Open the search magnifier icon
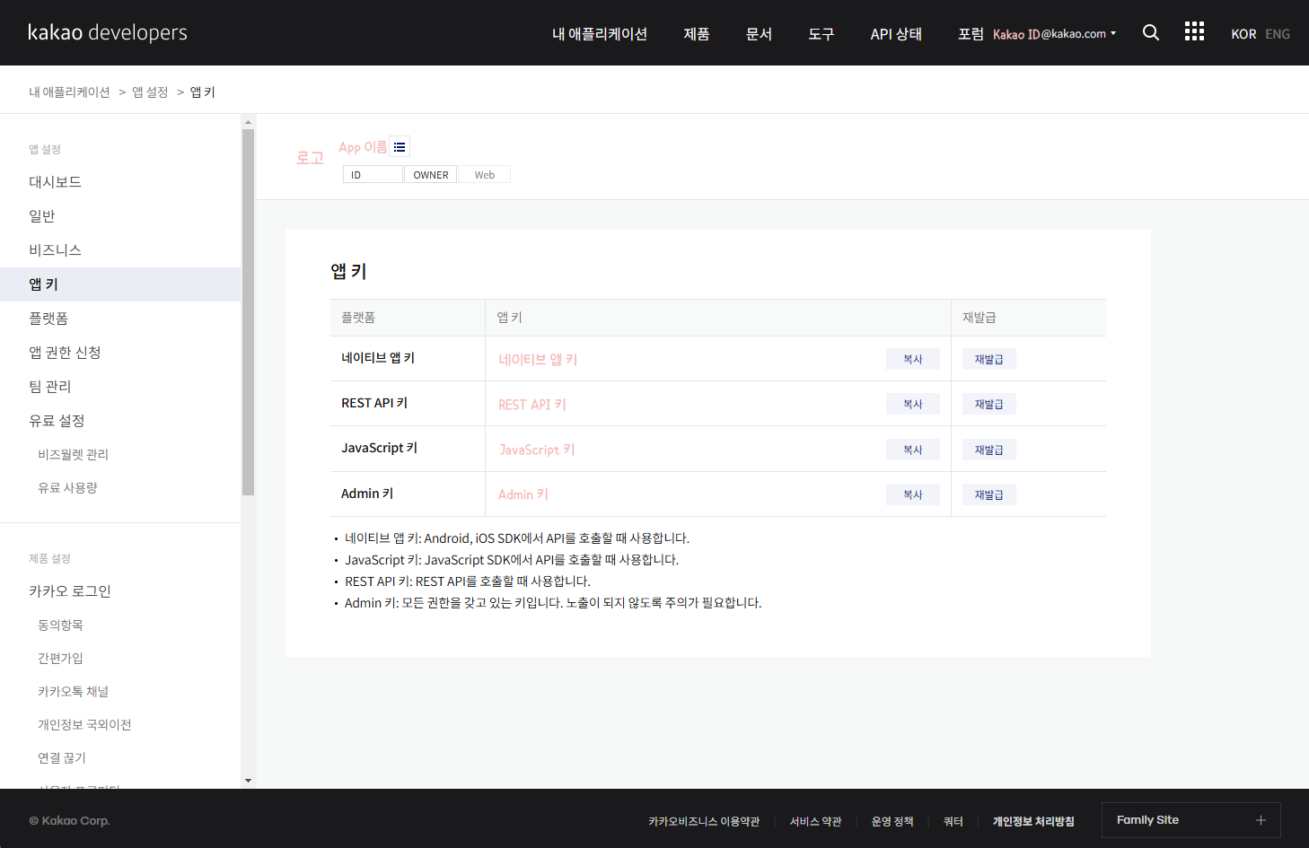Viewport: 1309px width, 848px height. pyautogui.click(x=1151, y=32)
